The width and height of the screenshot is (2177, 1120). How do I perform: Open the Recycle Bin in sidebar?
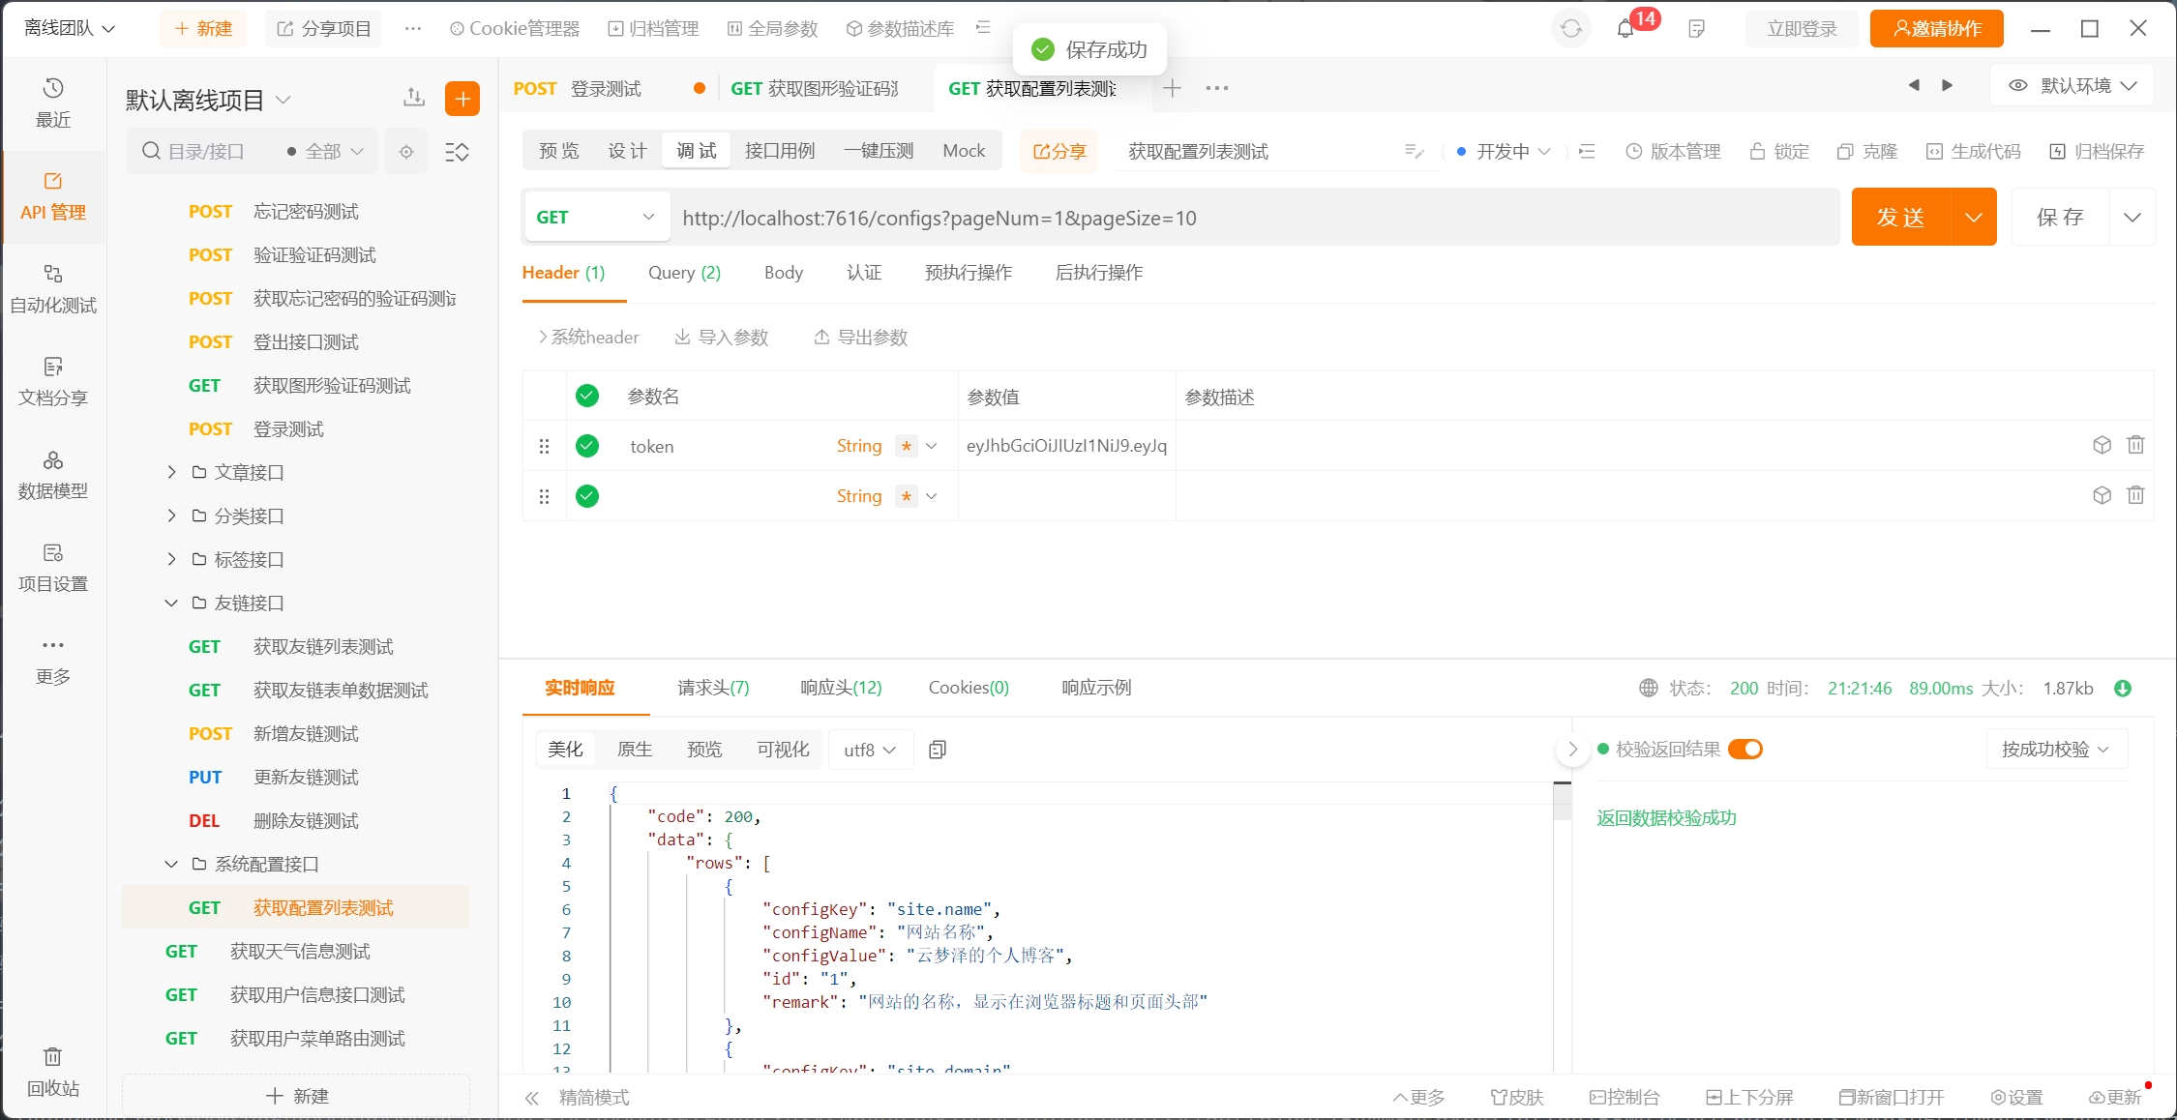point(52,1071)
